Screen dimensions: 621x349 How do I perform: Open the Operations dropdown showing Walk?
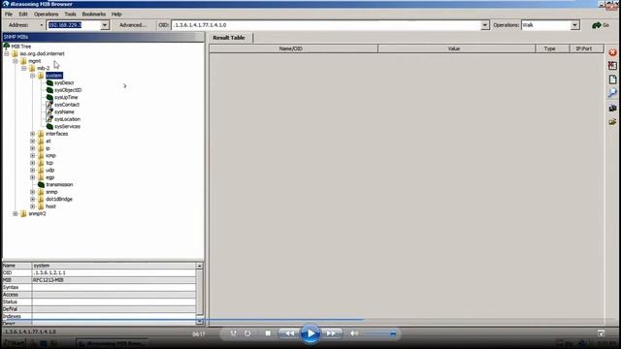pos(574,25)
